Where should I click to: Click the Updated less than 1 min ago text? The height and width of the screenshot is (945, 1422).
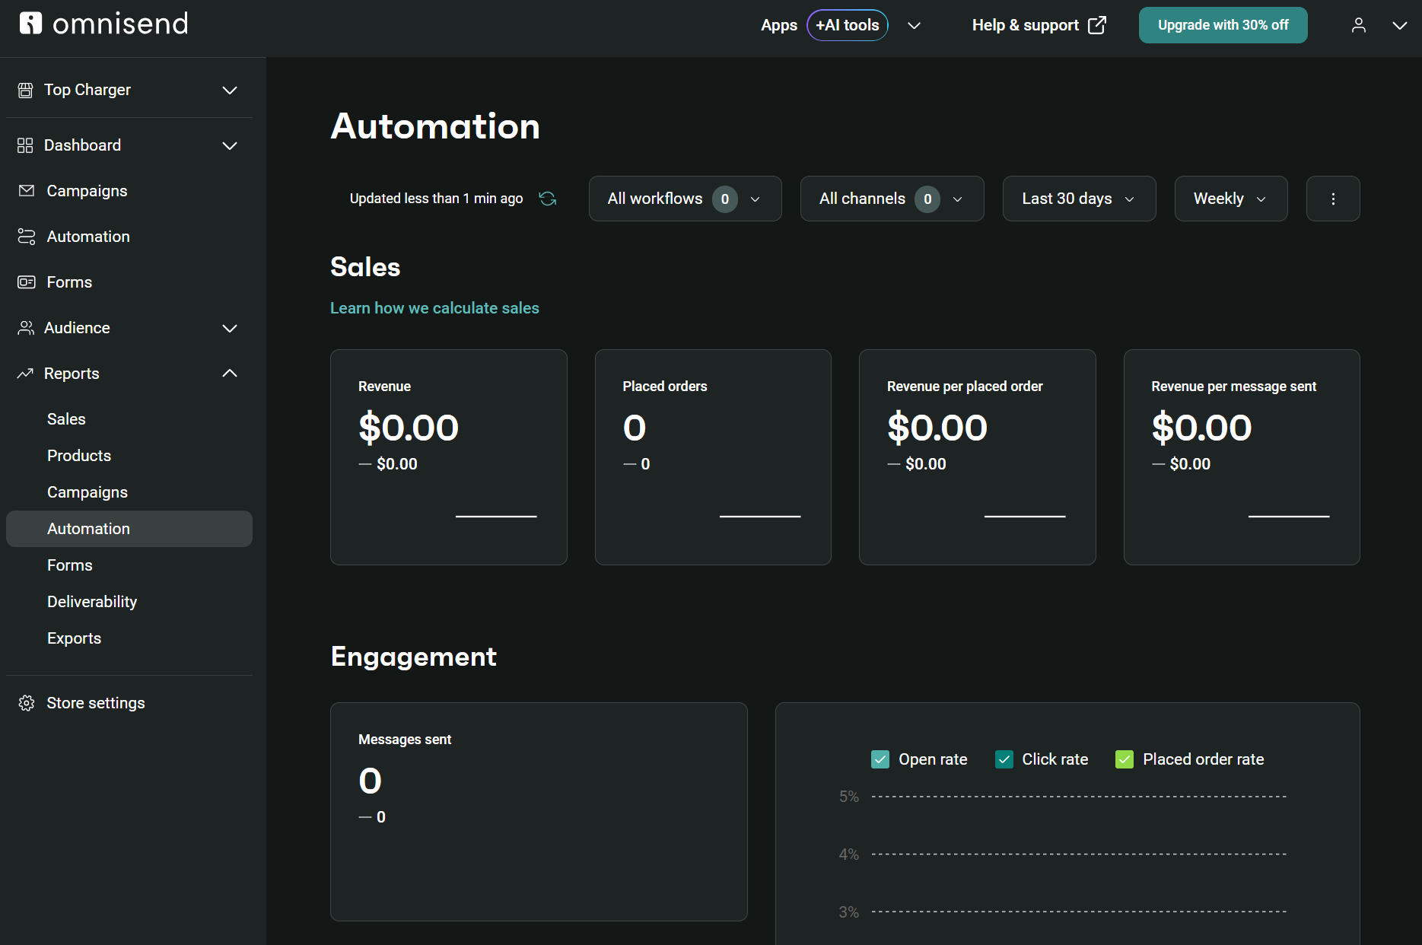(x=436, y=199)
